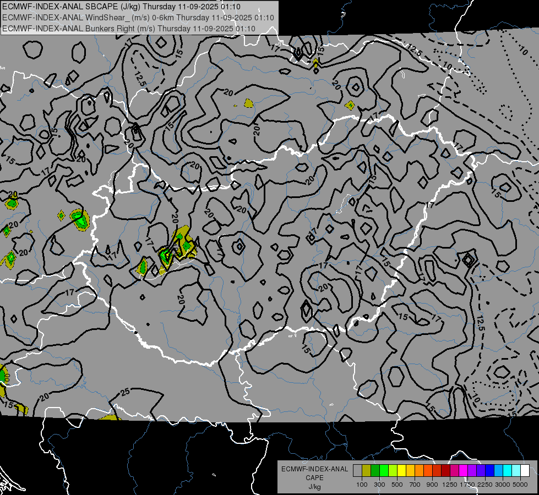
Task: Click the WindShear 0-6km title line
Action: [x=138, y=18]
